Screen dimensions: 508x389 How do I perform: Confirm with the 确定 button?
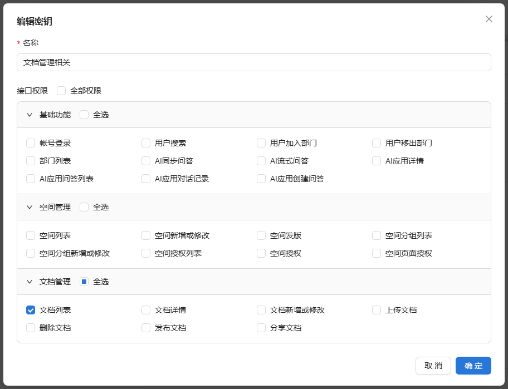tap(473, 366)
